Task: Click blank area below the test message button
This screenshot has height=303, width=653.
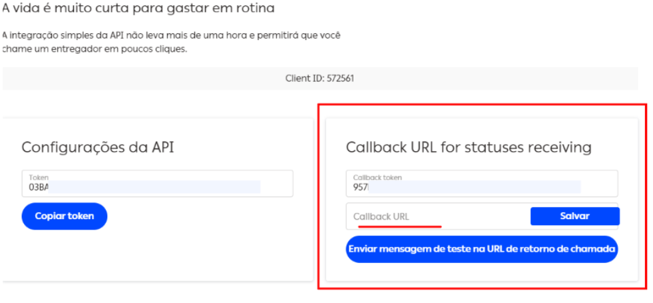Action: coord(482,272)
